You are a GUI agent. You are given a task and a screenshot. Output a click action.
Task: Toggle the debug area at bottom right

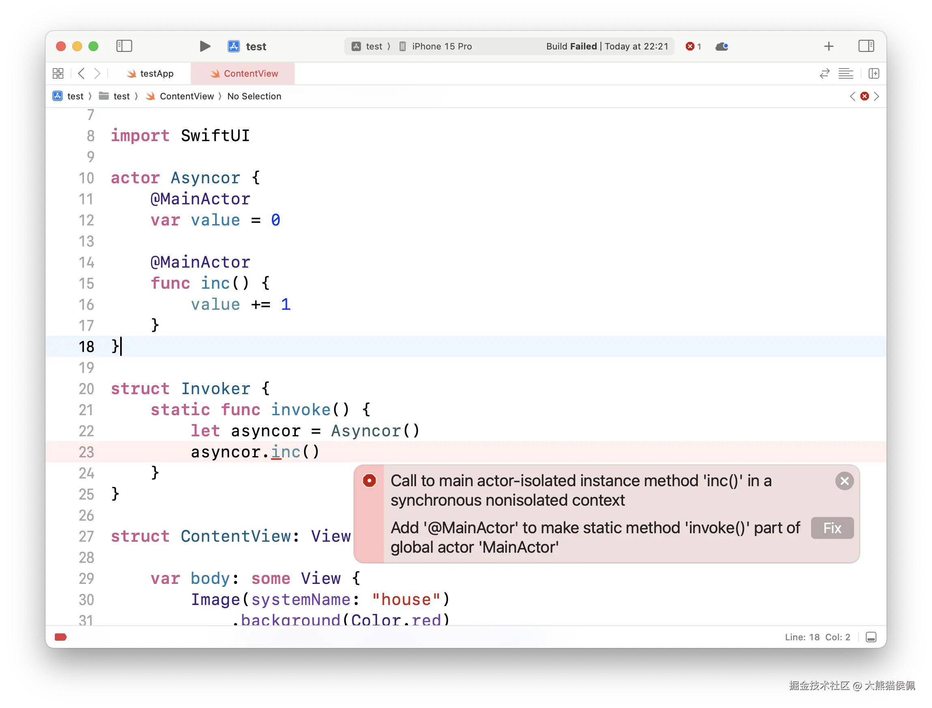click(x=871, y=637)
